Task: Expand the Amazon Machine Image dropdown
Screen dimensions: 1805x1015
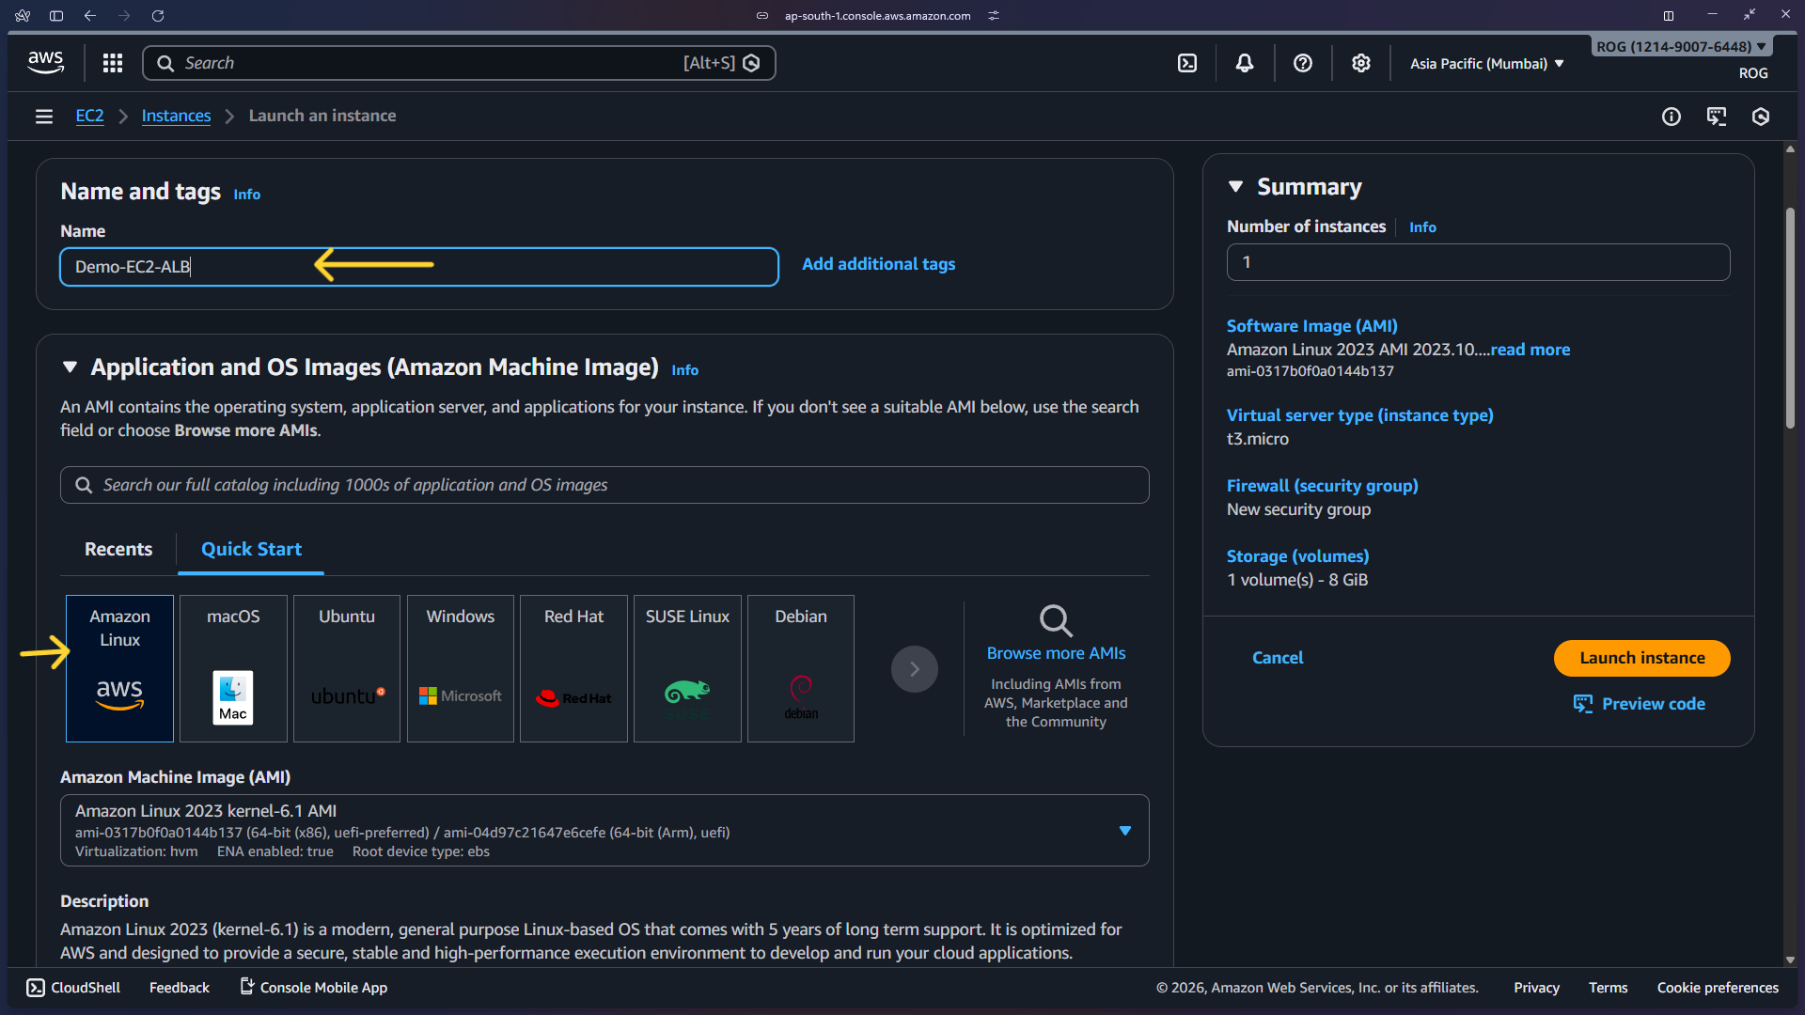Action: click(1125, 831)
